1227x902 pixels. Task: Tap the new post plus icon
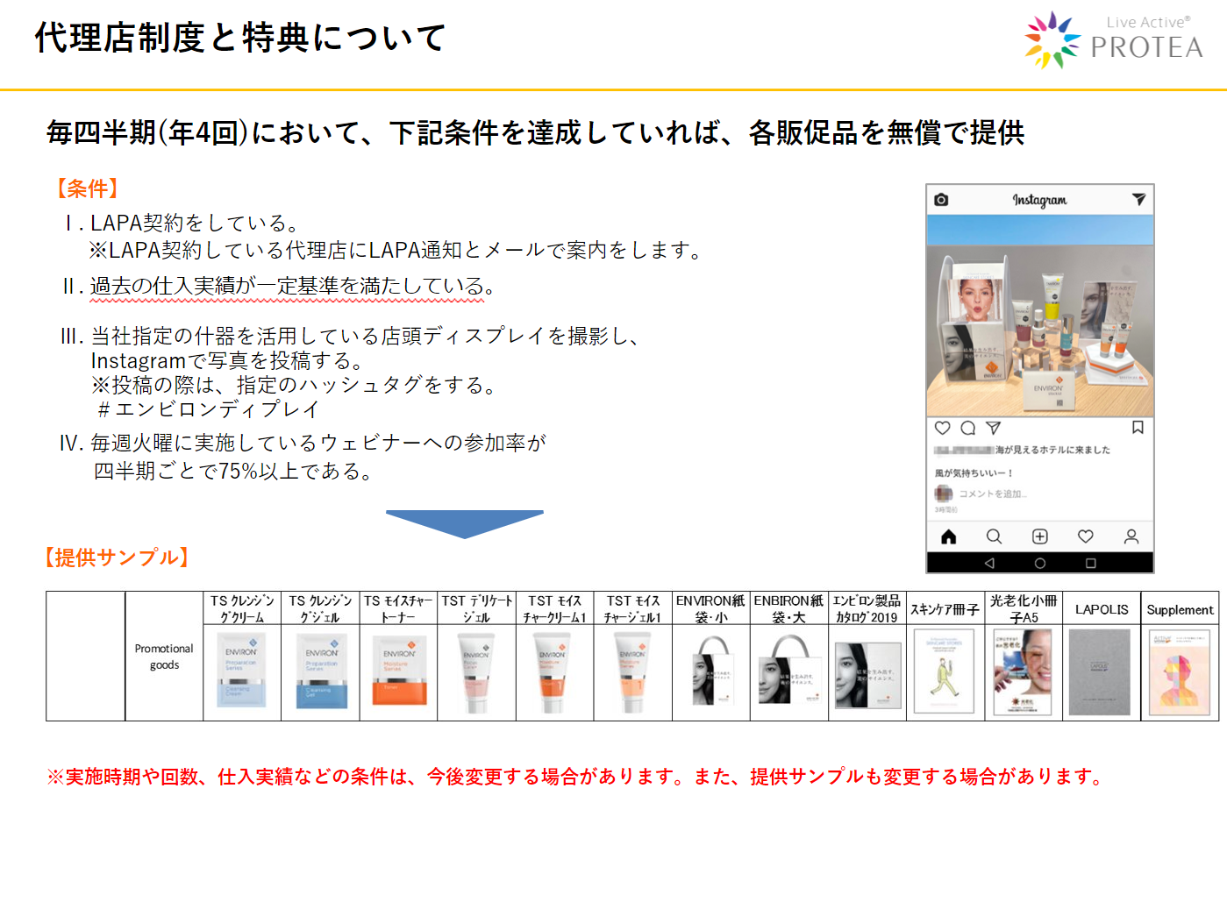point(1040,536)
